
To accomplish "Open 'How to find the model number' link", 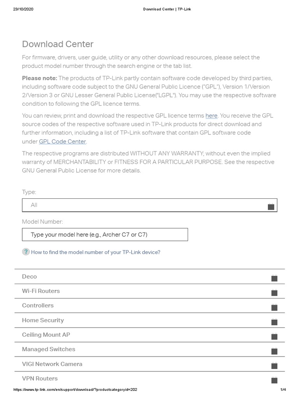I will pyautogui.click(x=95, y=252).
